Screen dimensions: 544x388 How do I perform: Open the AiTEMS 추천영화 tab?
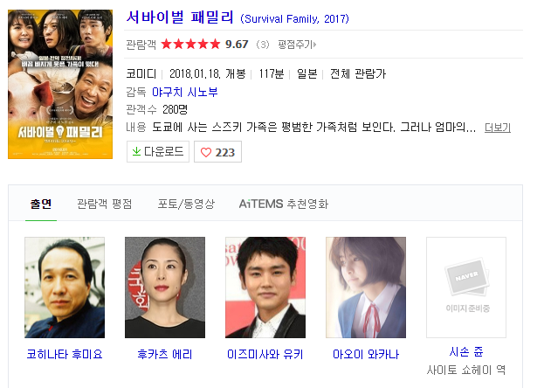284,204
